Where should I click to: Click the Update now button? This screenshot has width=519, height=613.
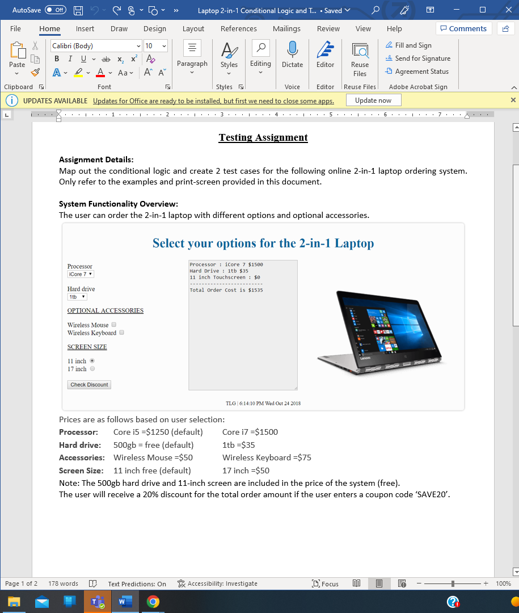373,100
